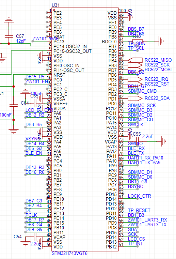Select the SDMMC_D3 net label
Viewport: 176px width, 259px height.
click(x=140, y=110)
